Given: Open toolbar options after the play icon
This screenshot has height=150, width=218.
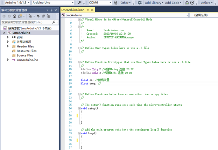Looking at the screenshot, I should tap(196, 3).
